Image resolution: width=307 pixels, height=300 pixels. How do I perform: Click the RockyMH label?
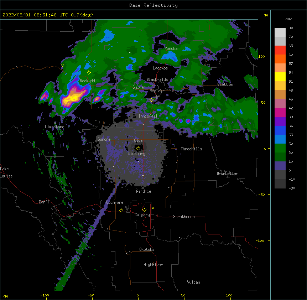pos(87,81)
